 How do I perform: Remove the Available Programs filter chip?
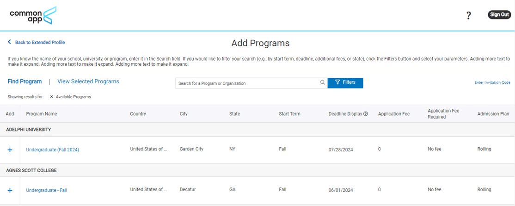point(51,97)
